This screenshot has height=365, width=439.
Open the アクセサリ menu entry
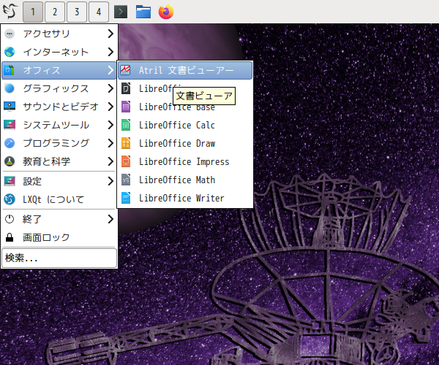[59, 34]
